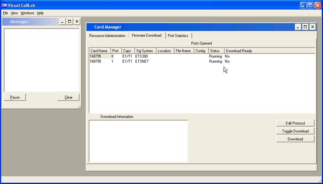
Task: Maximize the Visual CallLab main window
Action: coord(310,5)
